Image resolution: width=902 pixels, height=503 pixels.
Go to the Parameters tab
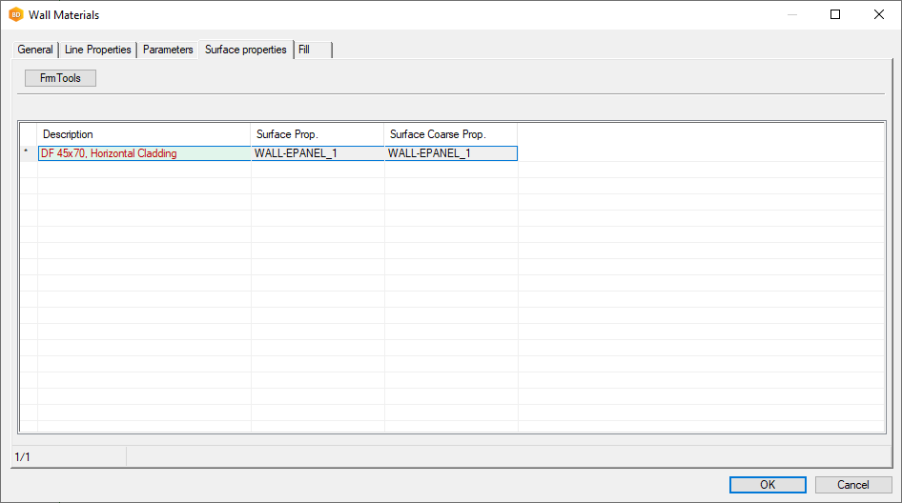point(168,50)
